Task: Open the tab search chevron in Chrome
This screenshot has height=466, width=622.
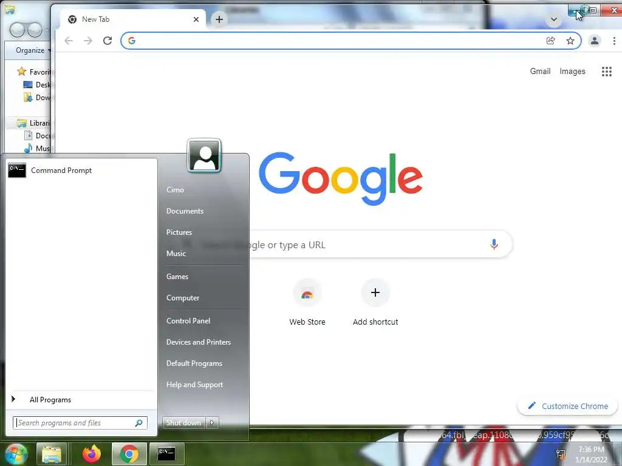Action: 554,19
